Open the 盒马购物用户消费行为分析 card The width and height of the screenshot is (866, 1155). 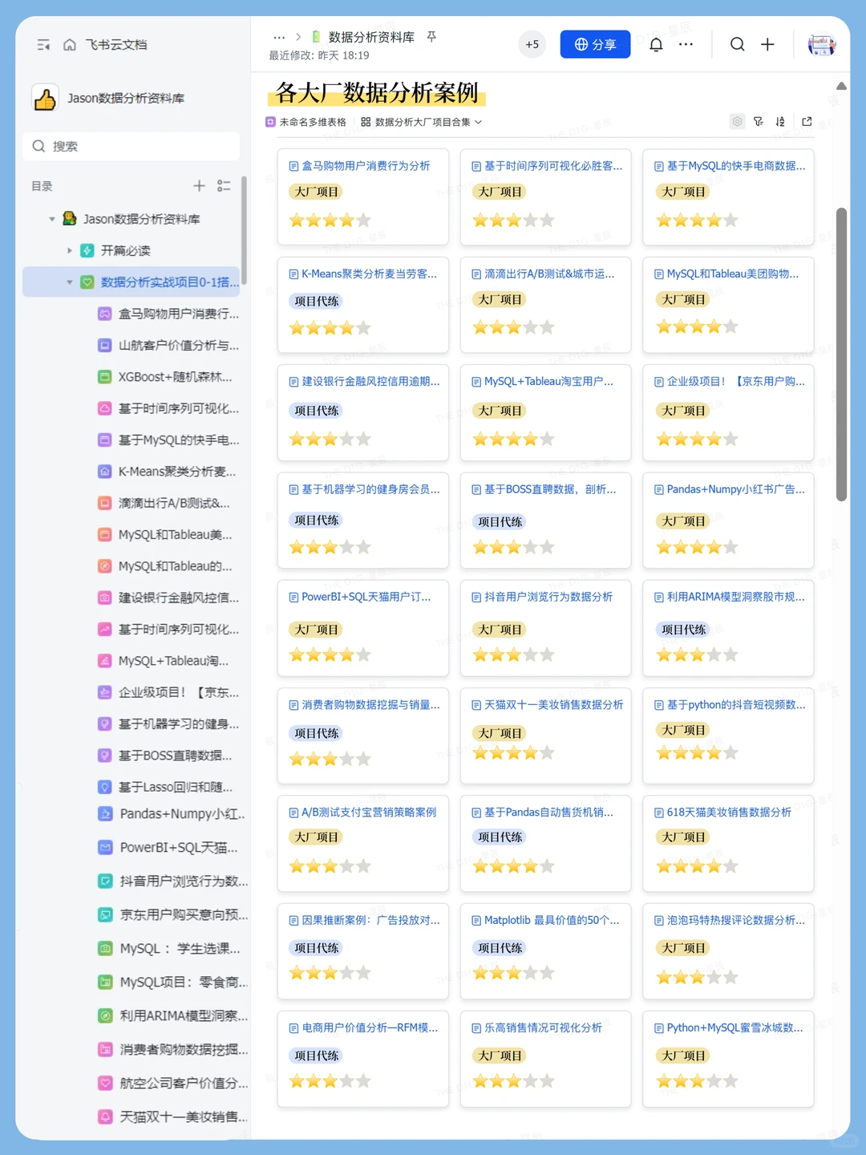[x=363, y=197]
